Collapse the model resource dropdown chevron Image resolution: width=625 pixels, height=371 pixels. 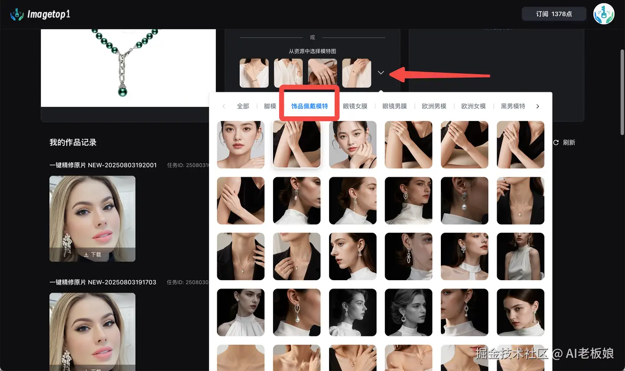pos(381,73)
